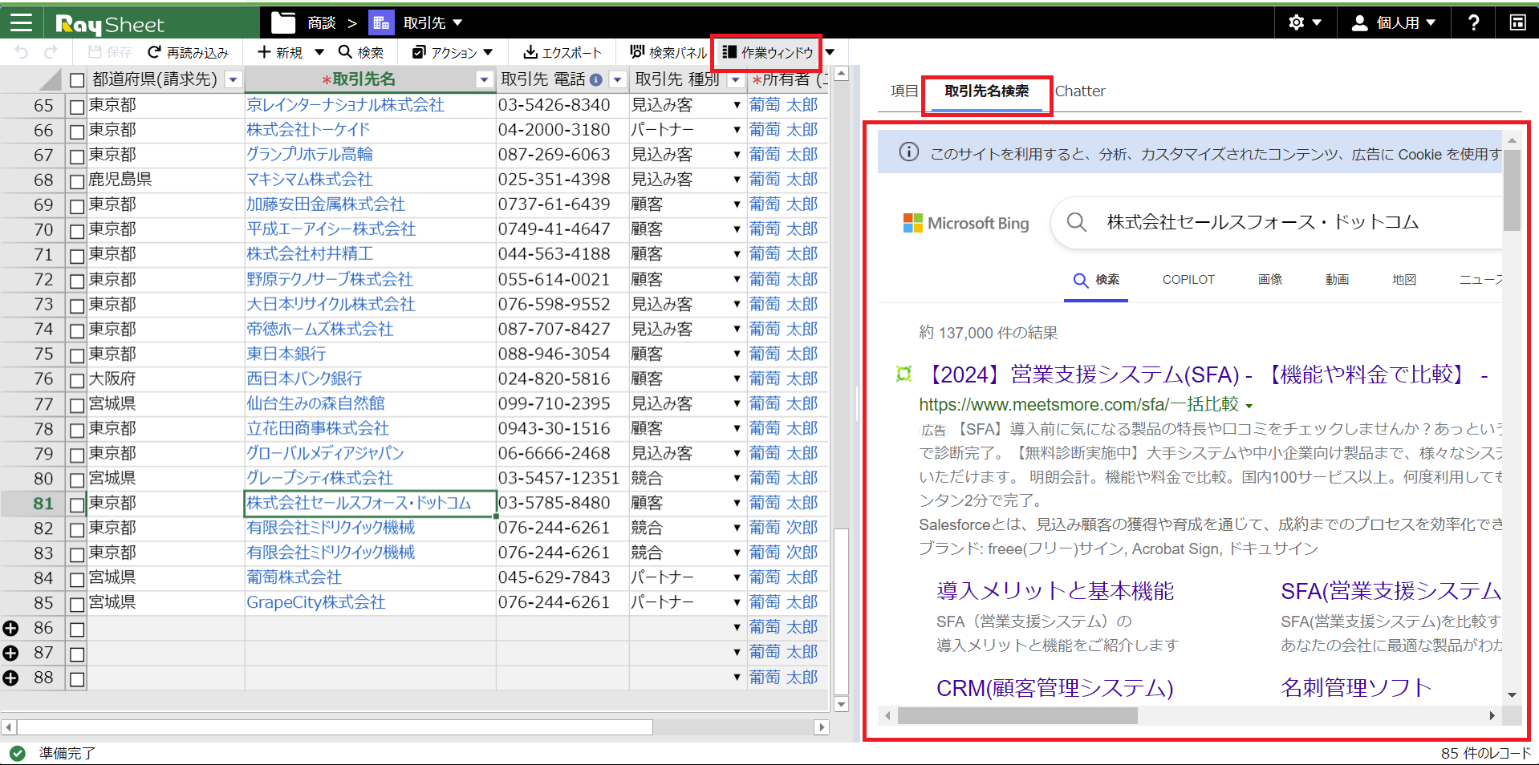Open 種別 dropdown on row 81 (顧客)

737,504
